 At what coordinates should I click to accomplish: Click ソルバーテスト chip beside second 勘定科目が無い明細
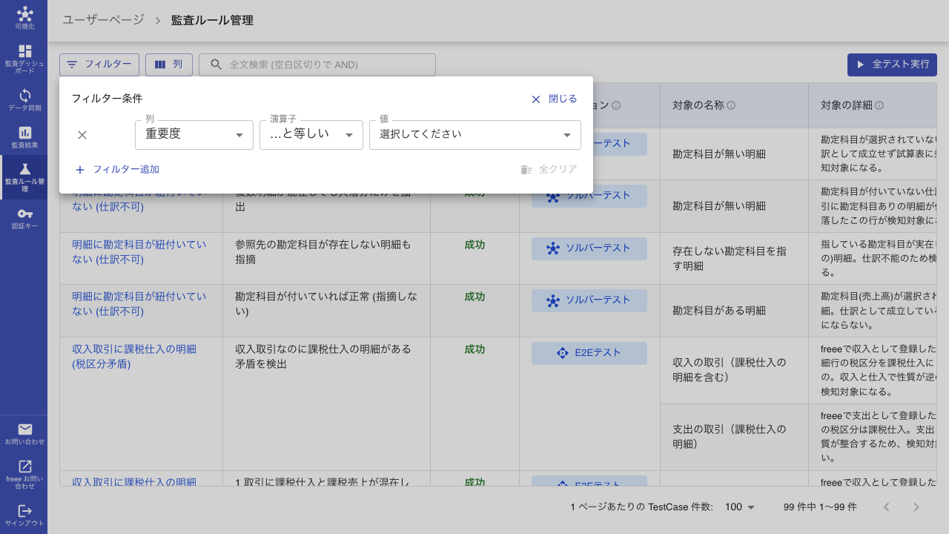[x=589, y=197]
